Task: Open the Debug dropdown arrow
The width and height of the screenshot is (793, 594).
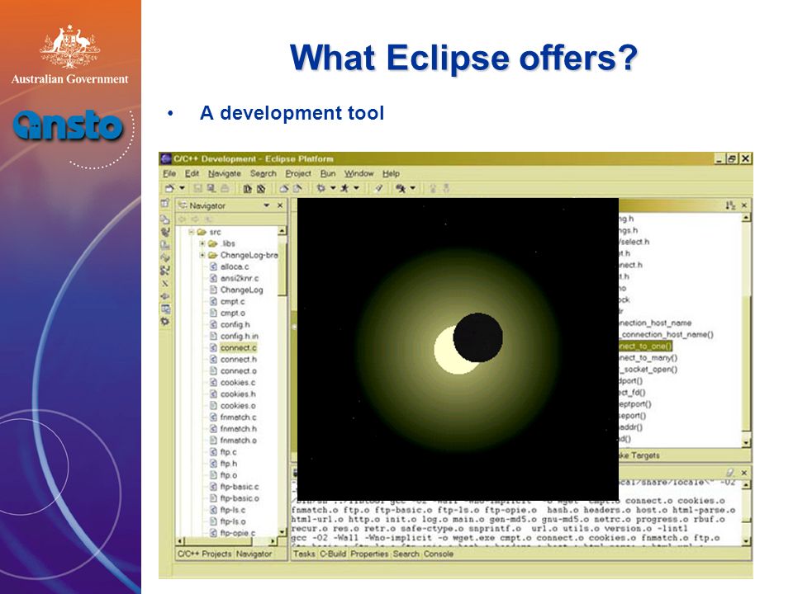Action: pyautogui.click(x=333, y=188)
